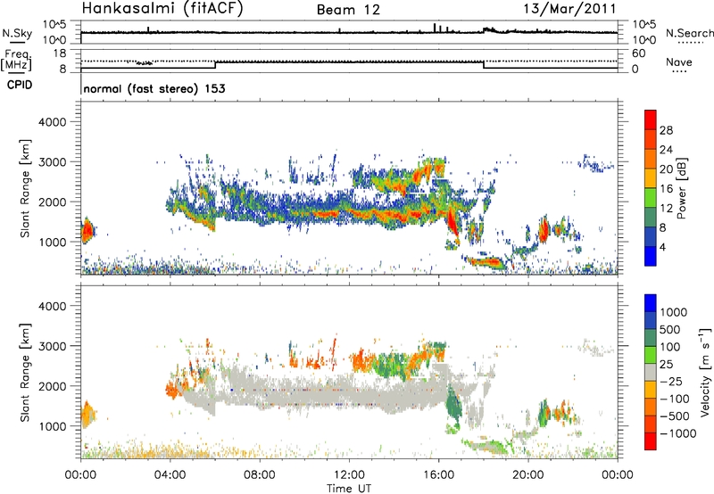Click the noise spike near 16:00 in the sky-noise panel

click(x=435, y=28)
